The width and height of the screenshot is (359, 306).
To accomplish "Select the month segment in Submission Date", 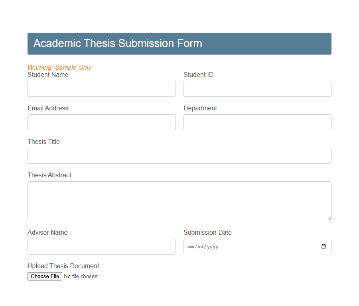I will tap(191, 246).
